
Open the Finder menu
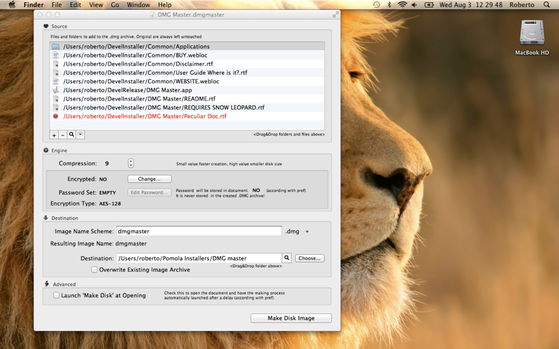34,5
